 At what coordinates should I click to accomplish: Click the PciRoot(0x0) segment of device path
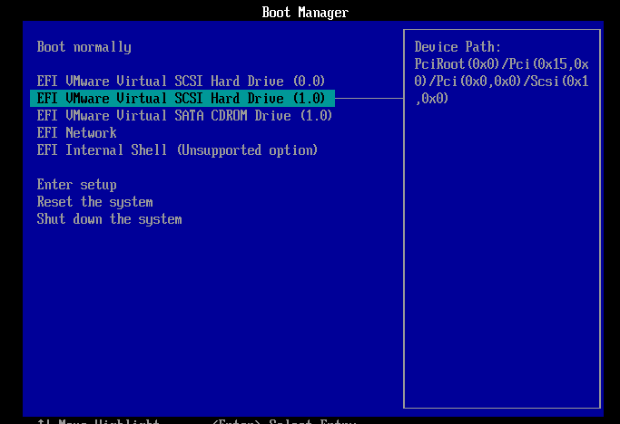pyautogui.click(x=458, y=64)
